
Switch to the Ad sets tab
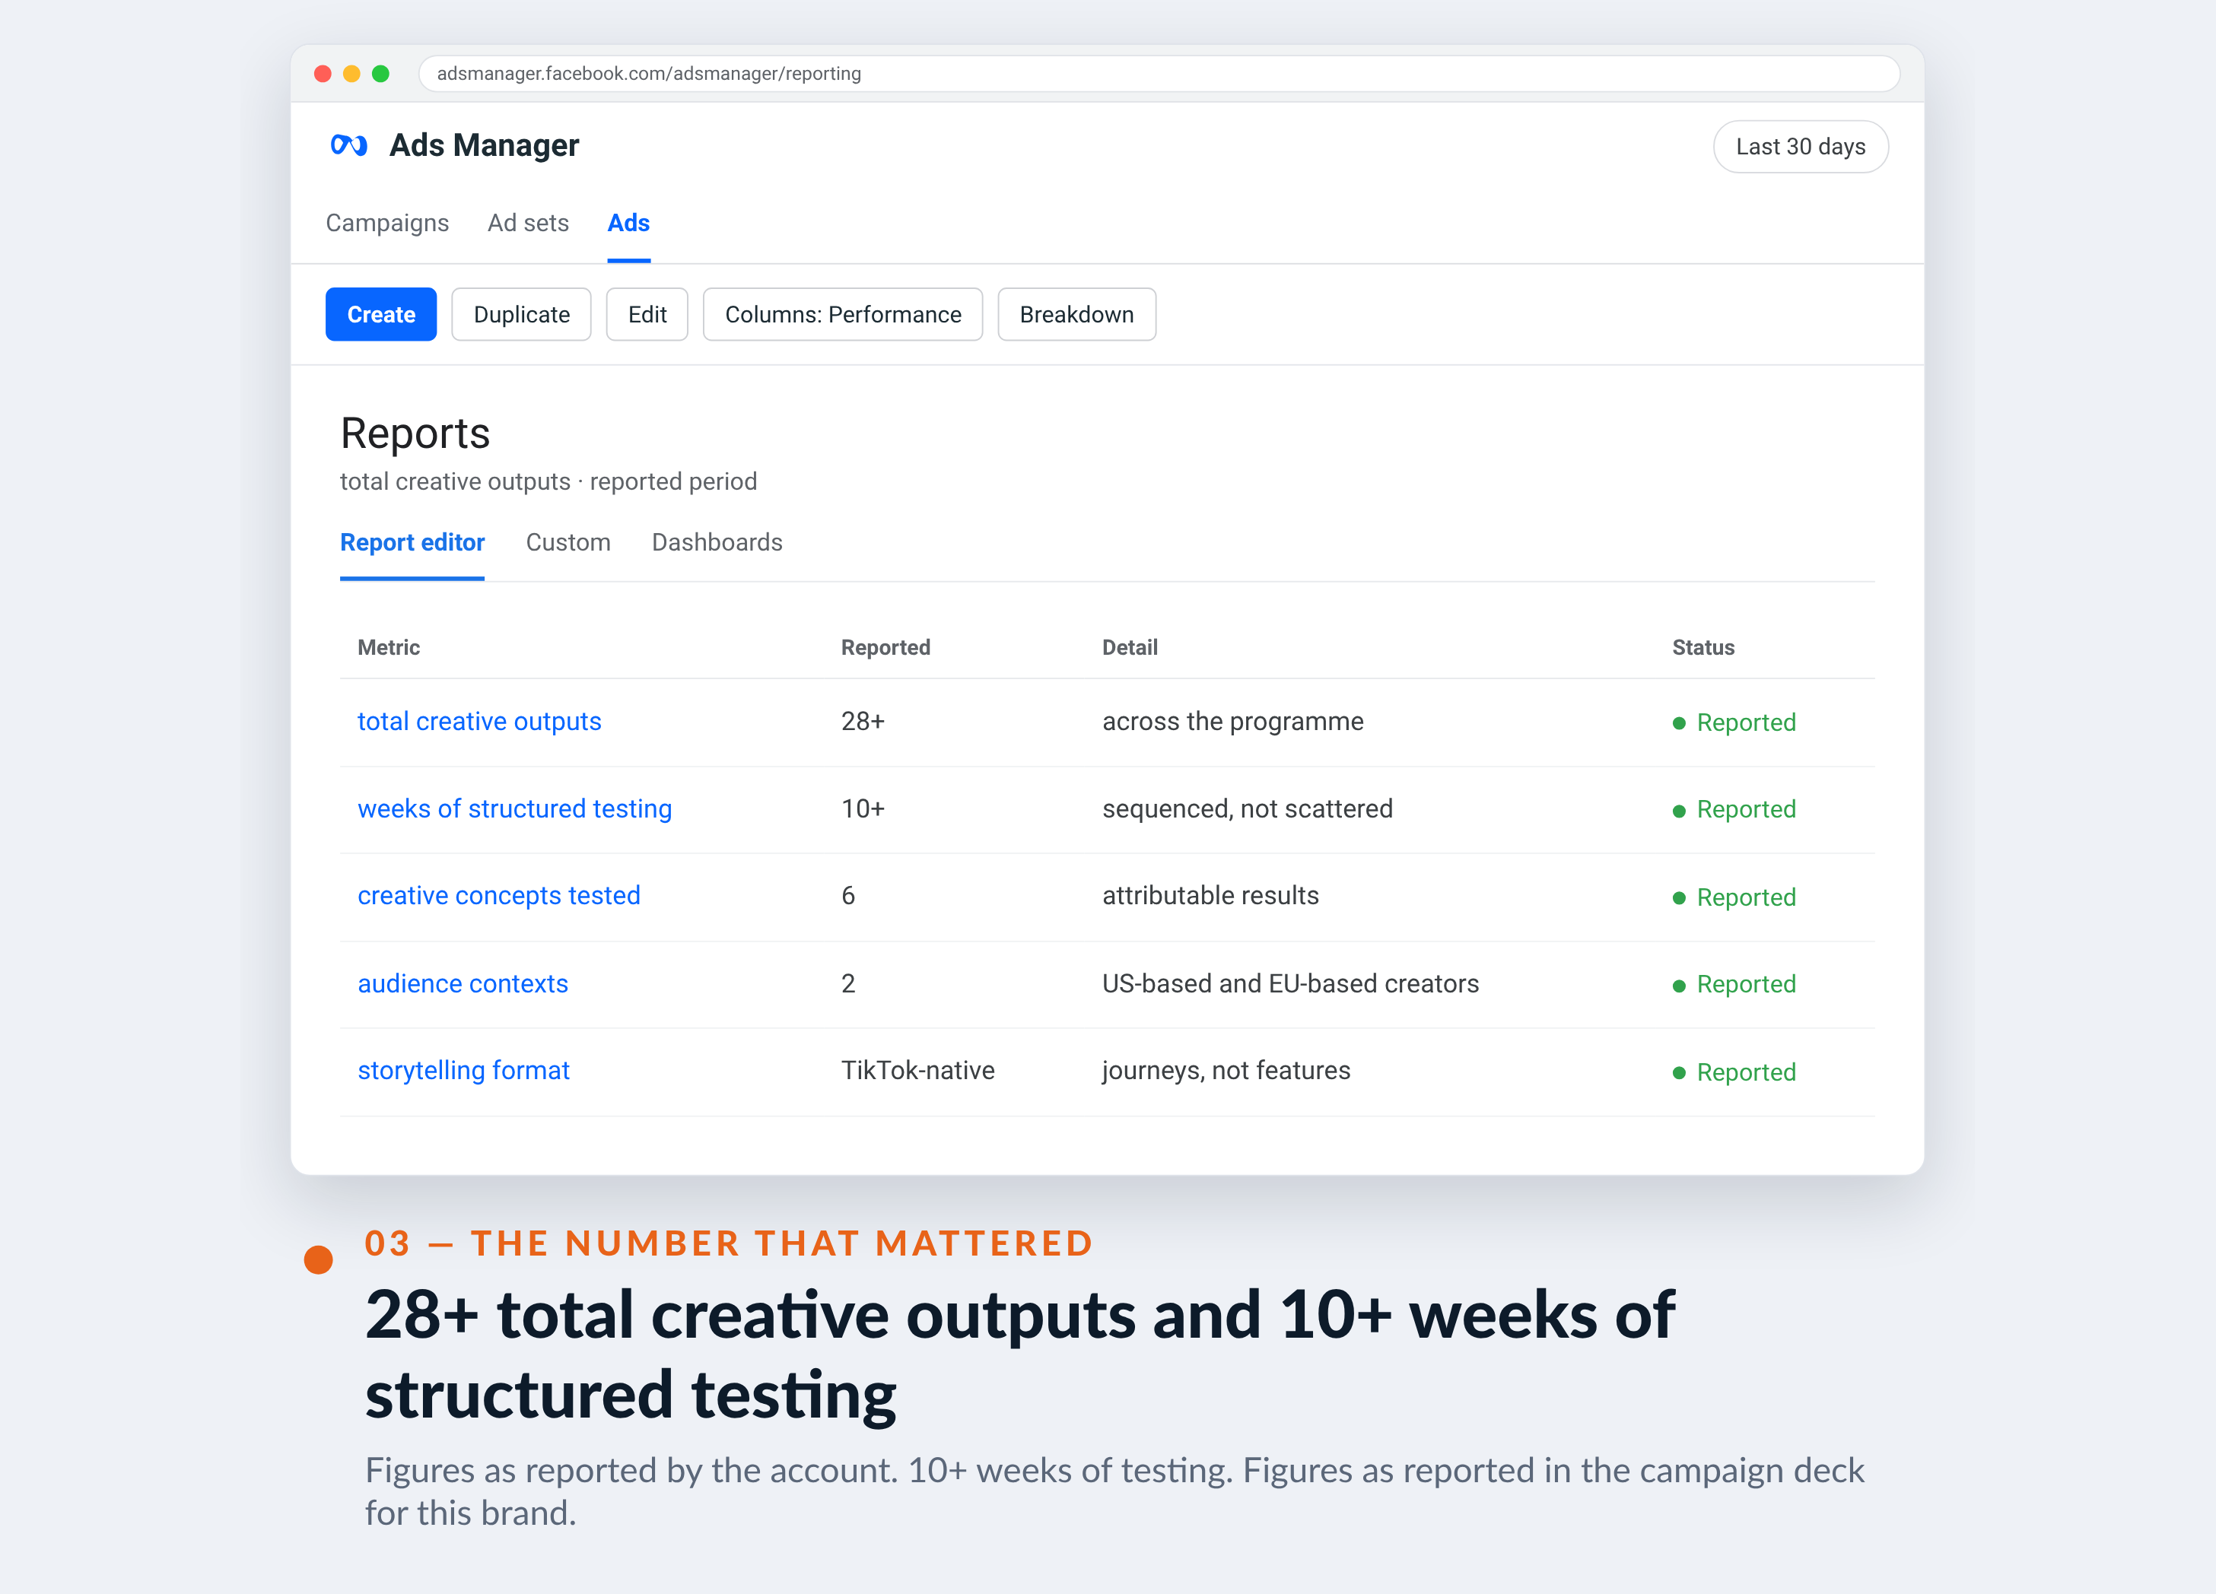point(528,223)
